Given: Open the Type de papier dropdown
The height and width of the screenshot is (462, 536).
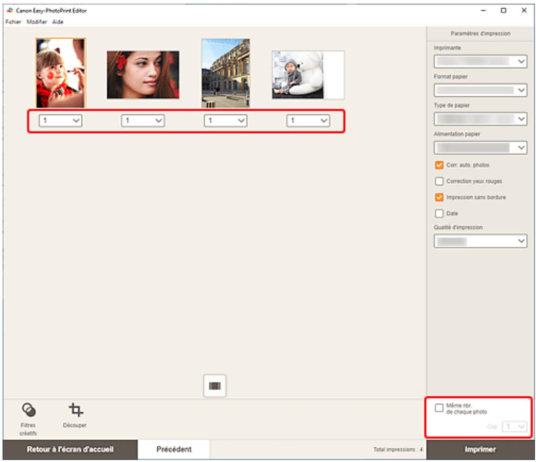Looking at the screenshot, I should tap(480, 119).
